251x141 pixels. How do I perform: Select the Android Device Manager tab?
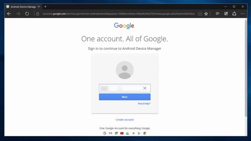pyautogui.click(x=23, y=7)
